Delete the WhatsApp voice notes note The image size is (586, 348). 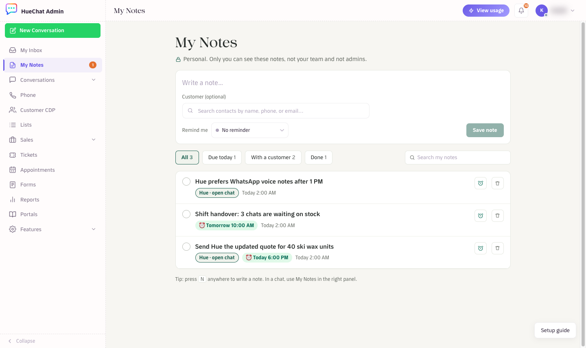point(498,183)
